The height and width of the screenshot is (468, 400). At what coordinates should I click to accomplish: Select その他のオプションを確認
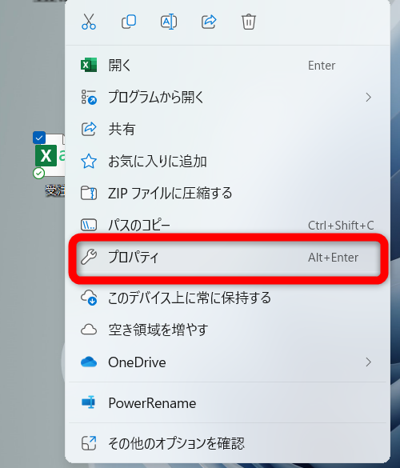[227, 443]
